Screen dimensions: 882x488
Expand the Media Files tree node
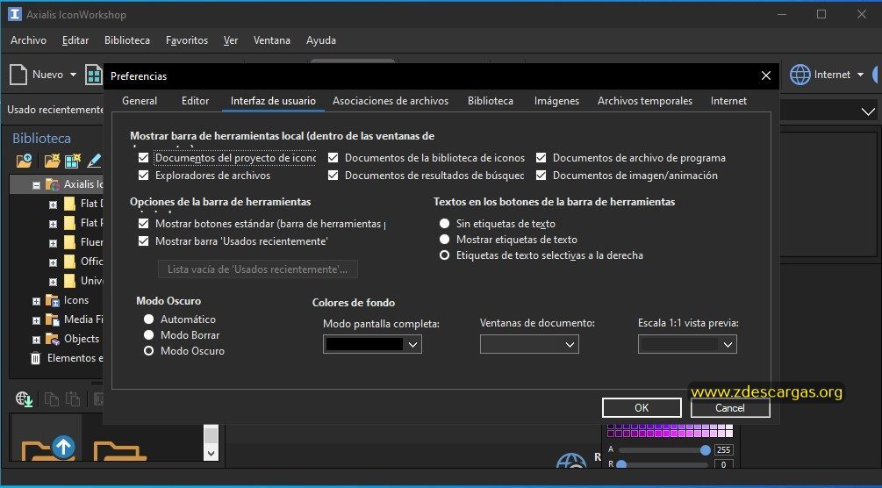point(37,320)
